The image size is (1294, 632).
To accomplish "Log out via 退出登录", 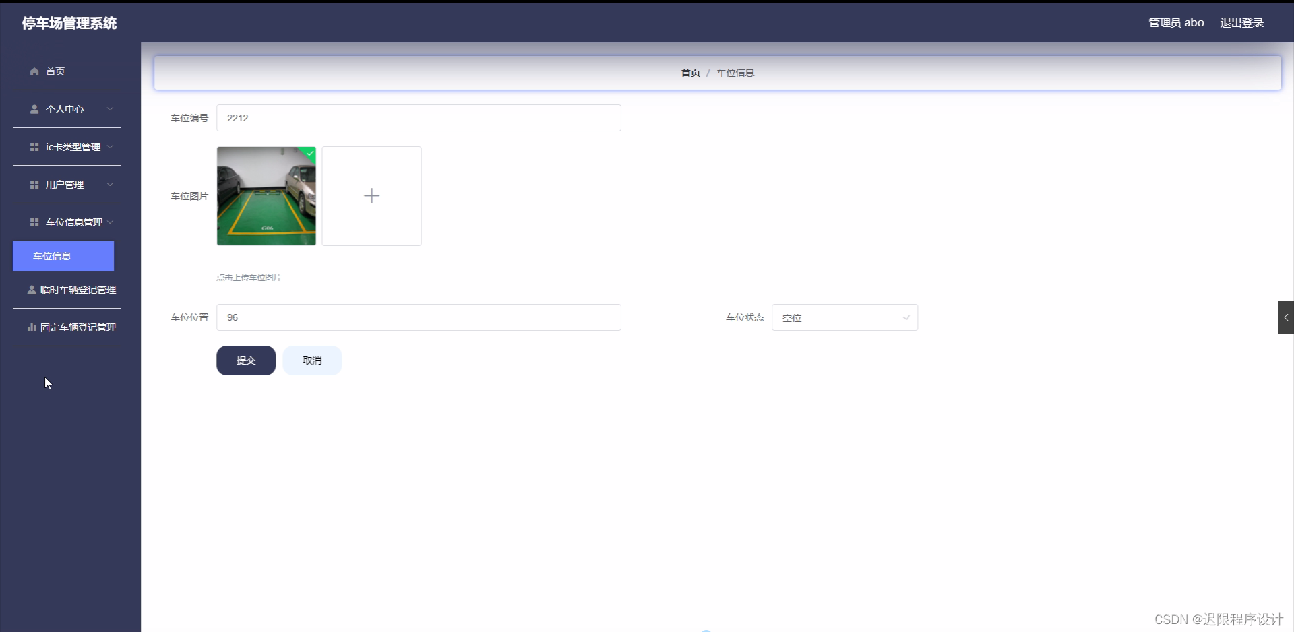I will click(x=1241, y=23).
